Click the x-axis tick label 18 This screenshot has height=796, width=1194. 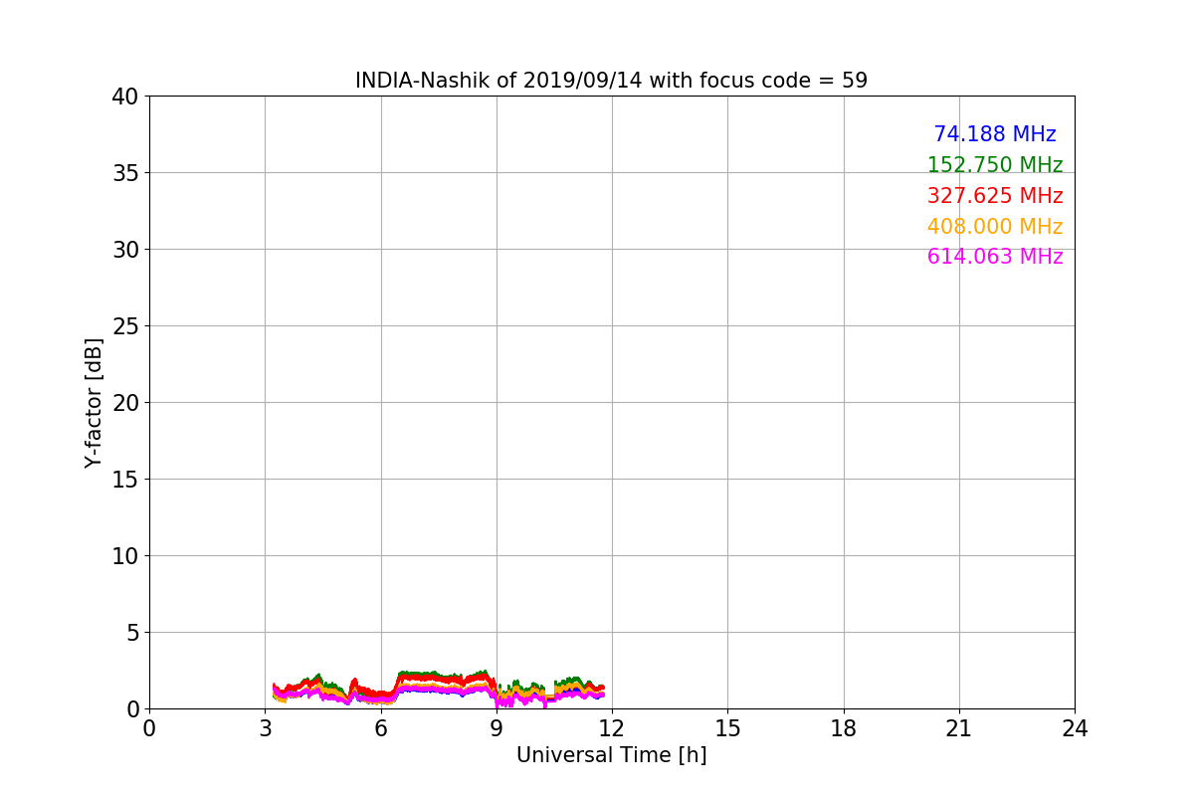pyautogui.click(x=843, y=728)
